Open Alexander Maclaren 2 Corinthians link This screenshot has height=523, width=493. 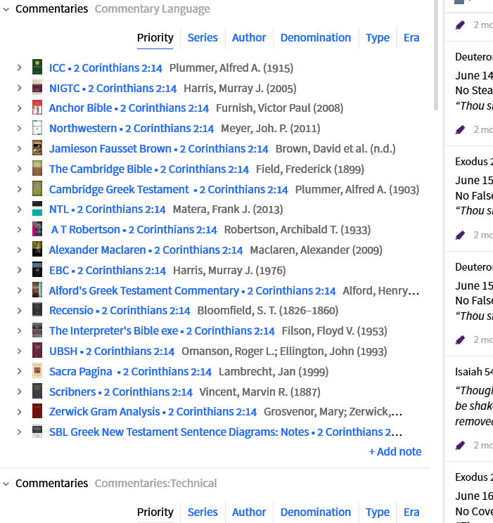(146, 250)
